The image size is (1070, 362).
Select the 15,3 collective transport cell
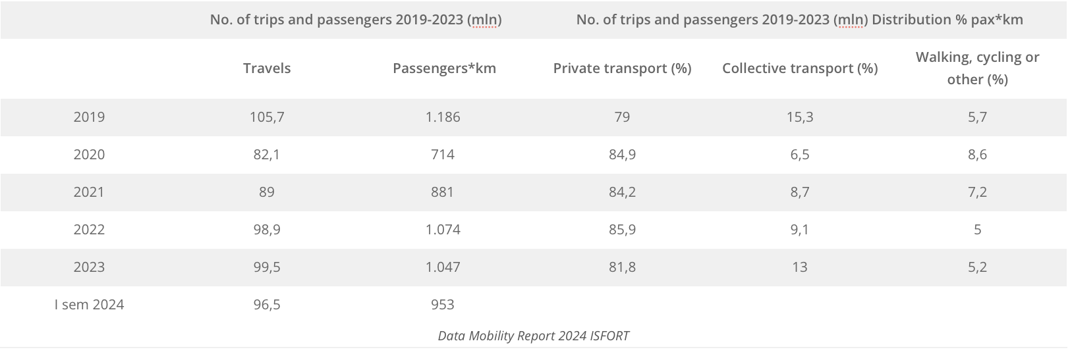pos(800,117)
